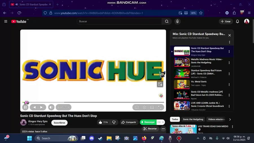Skip to next video in player
This screenshot has width=254, height=143.
(42, 107)
